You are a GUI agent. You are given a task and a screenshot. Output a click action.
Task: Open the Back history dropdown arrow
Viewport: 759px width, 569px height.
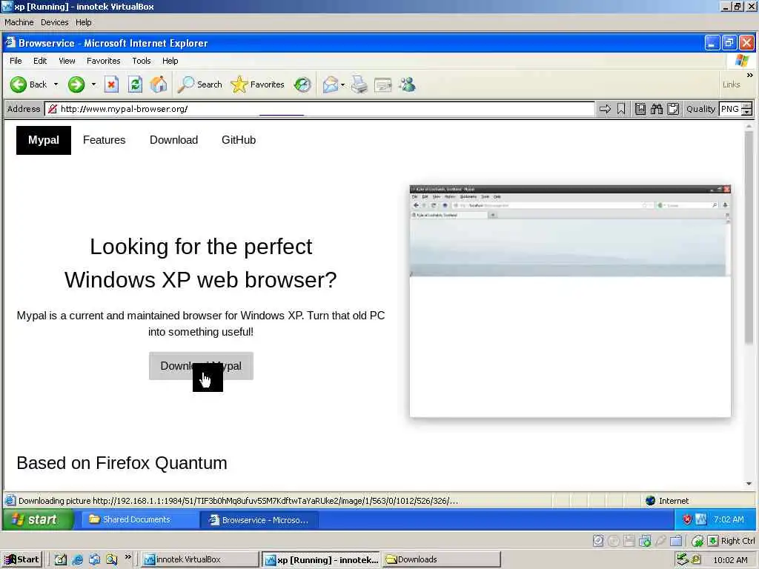click(56, 84)
